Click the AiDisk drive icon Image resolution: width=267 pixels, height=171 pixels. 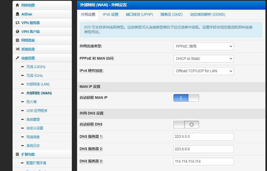click(x=18, y=14)
